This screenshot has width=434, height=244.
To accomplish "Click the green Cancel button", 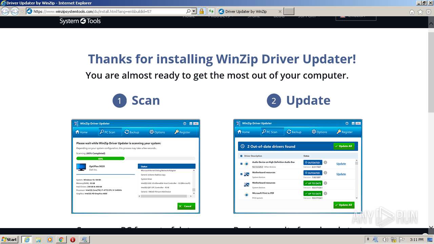I will point(186,206).
